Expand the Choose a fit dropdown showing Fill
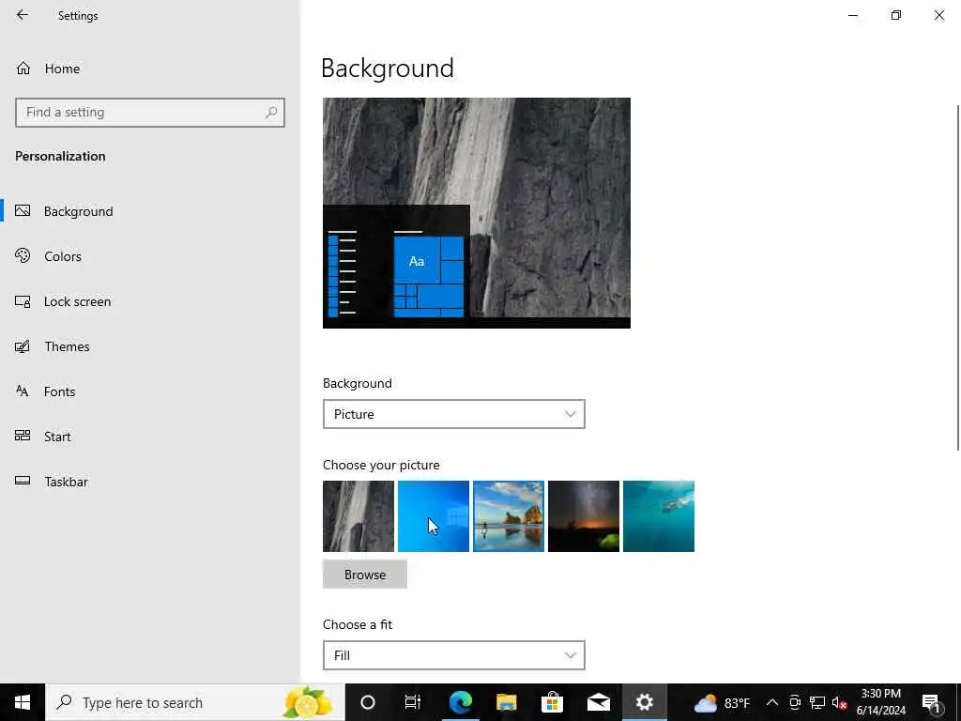961x721 pixels. (x=453, y=655)
